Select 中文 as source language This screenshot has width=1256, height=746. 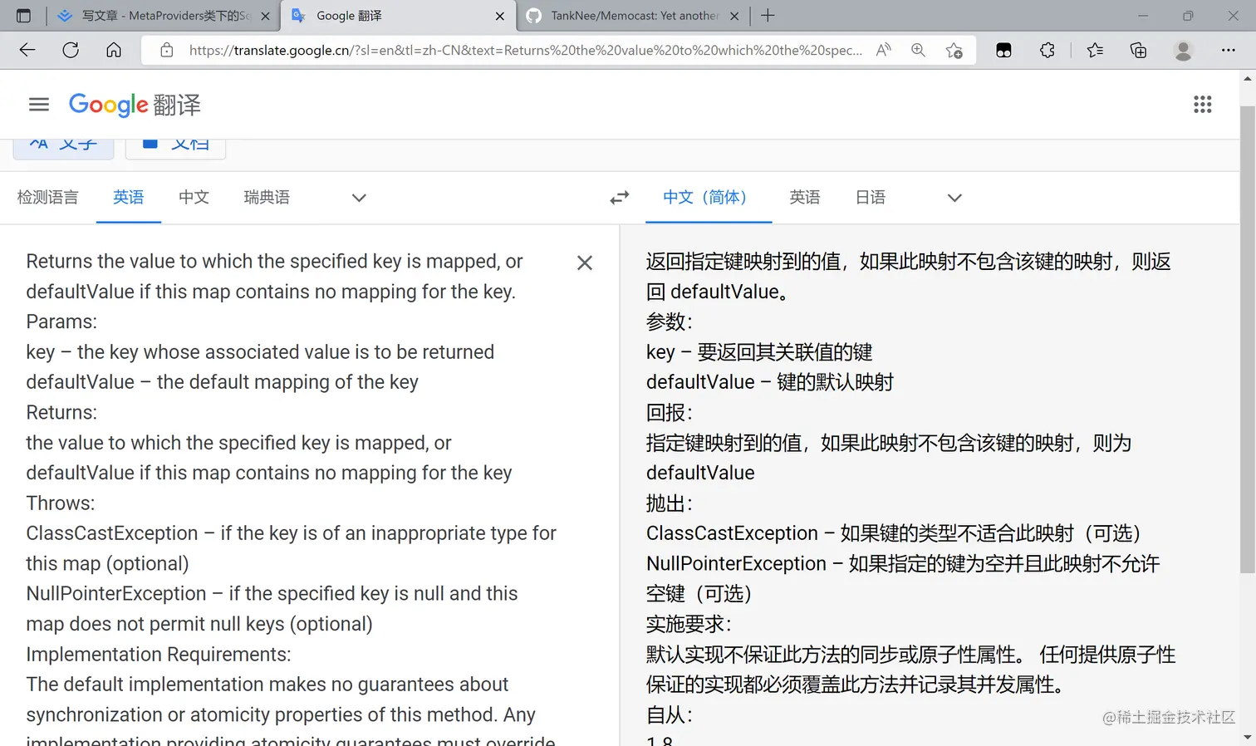point(194,198)
